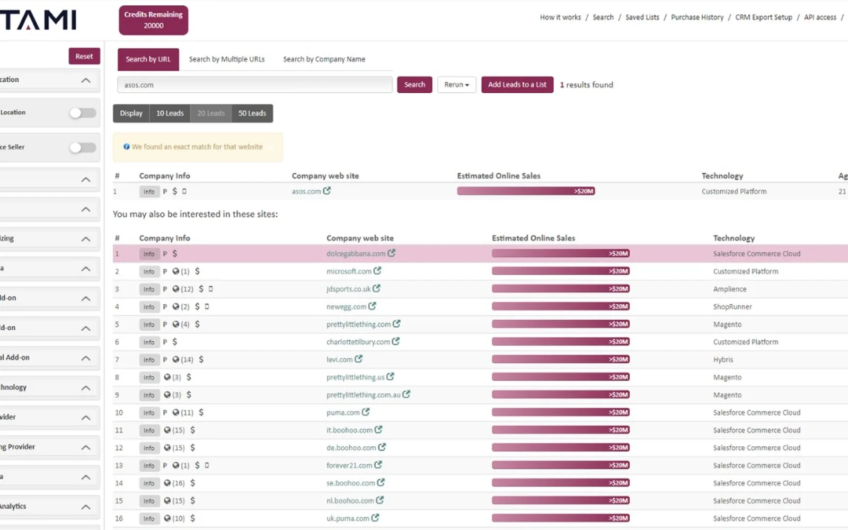Click the info icon in the exact match notice

click(127, 147)
